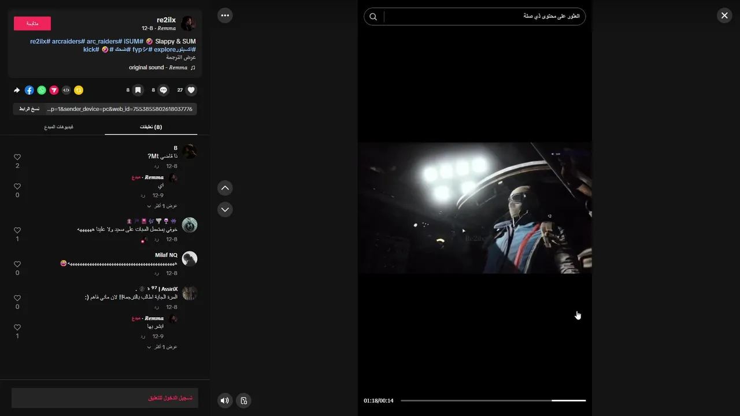Get embed code via the code icon
Viewport: 740px width, 416px height.
(66, 90)
